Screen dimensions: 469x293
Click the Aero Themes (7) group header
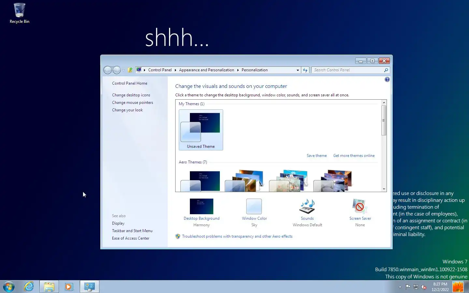(x=193, y=162)
